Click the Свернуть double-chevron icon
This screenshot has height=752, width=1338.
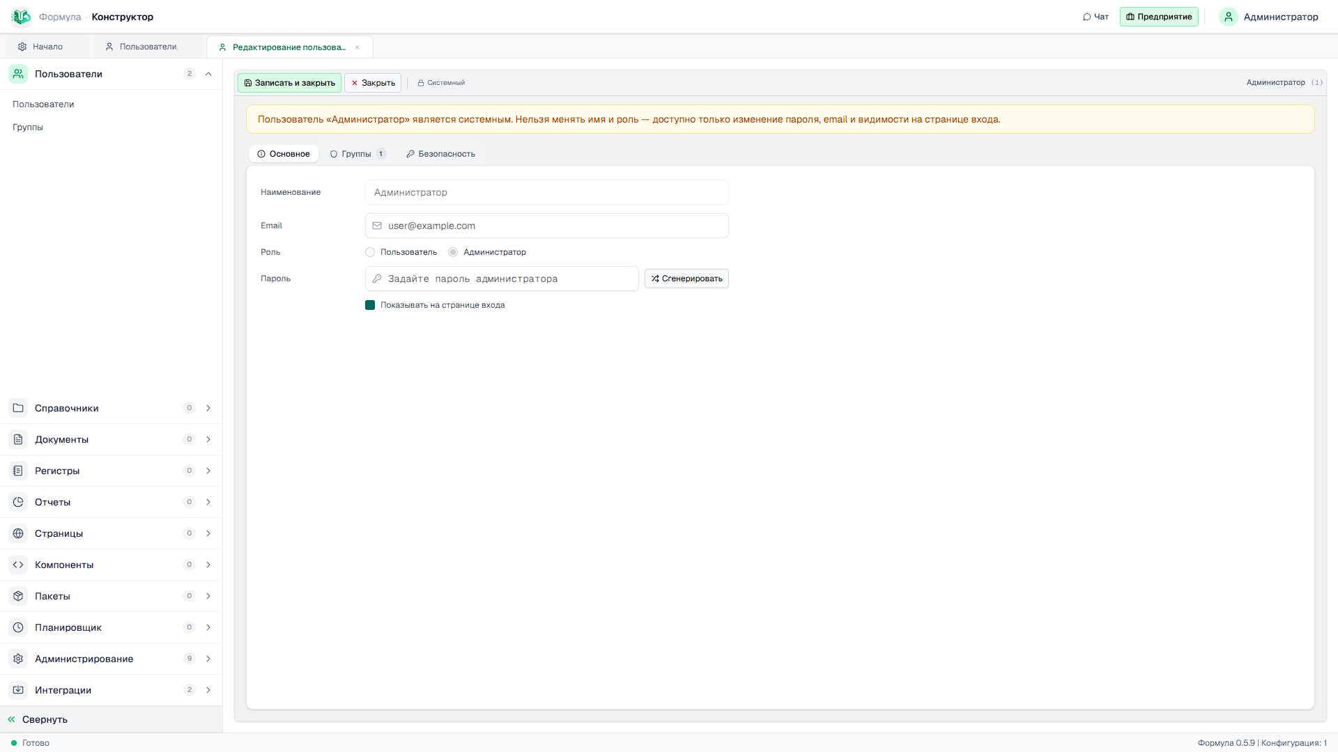tap(11, 719)
